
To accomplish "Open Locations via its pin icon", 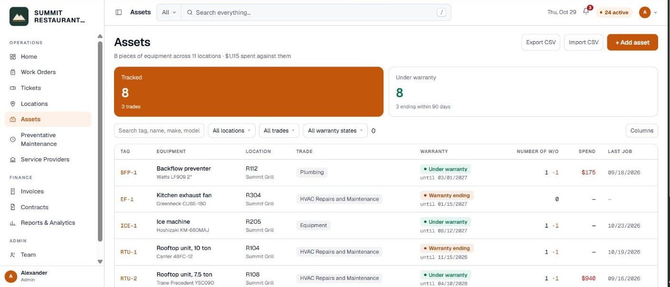I will [x=13, y=104].
